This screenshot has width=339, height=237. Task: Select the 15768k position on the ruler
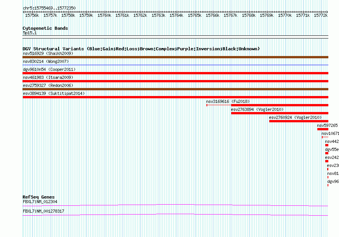[x=248, y=15]
